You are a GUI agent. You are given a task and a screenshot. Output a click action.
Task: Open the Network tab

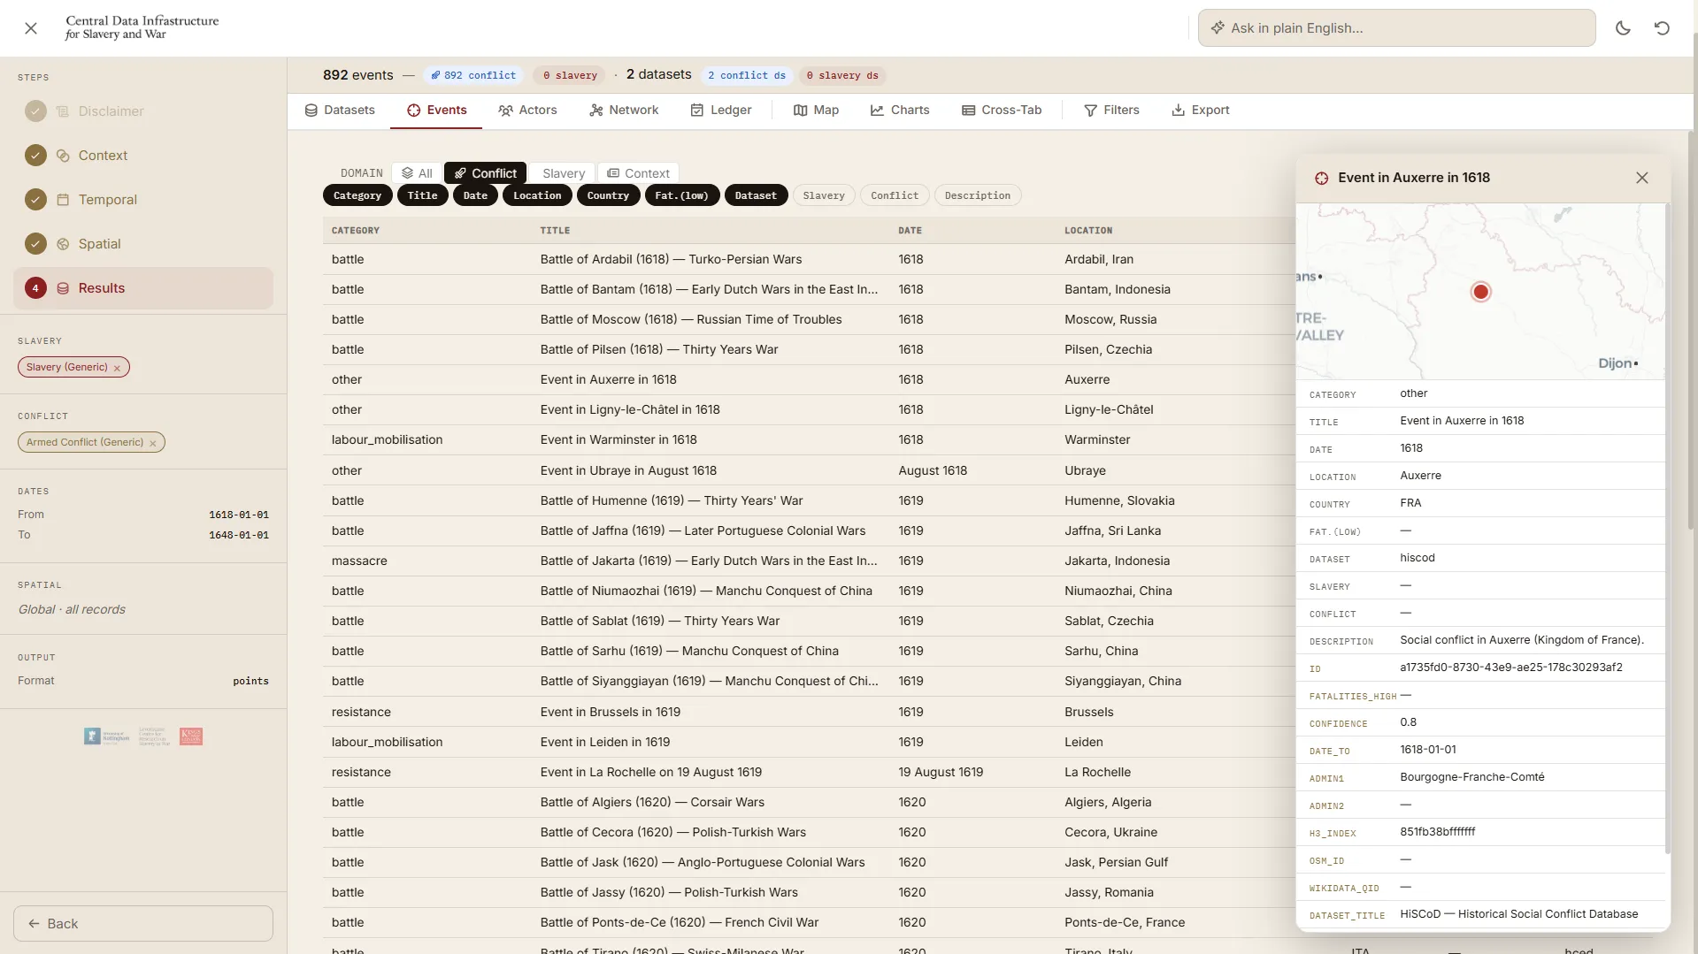624,111
